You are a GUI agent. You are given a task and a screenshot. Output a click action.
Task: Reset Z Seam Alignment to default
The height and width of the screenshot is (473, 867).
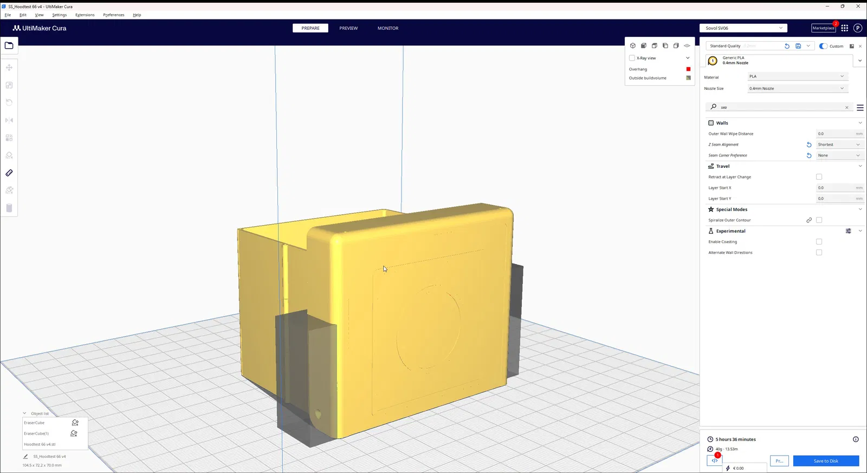(x=809, y=144)
